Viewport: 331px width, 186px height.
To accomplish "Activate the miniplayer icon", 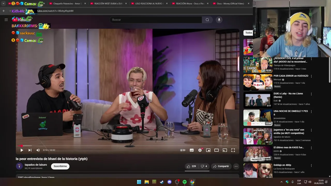I will tap(208, 150).
